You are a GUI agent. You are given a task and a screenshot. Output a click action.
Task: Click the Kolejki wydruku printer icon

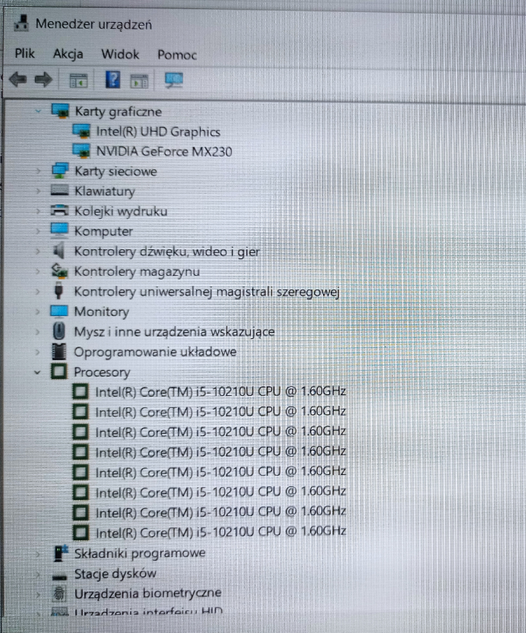click(59, 210)
